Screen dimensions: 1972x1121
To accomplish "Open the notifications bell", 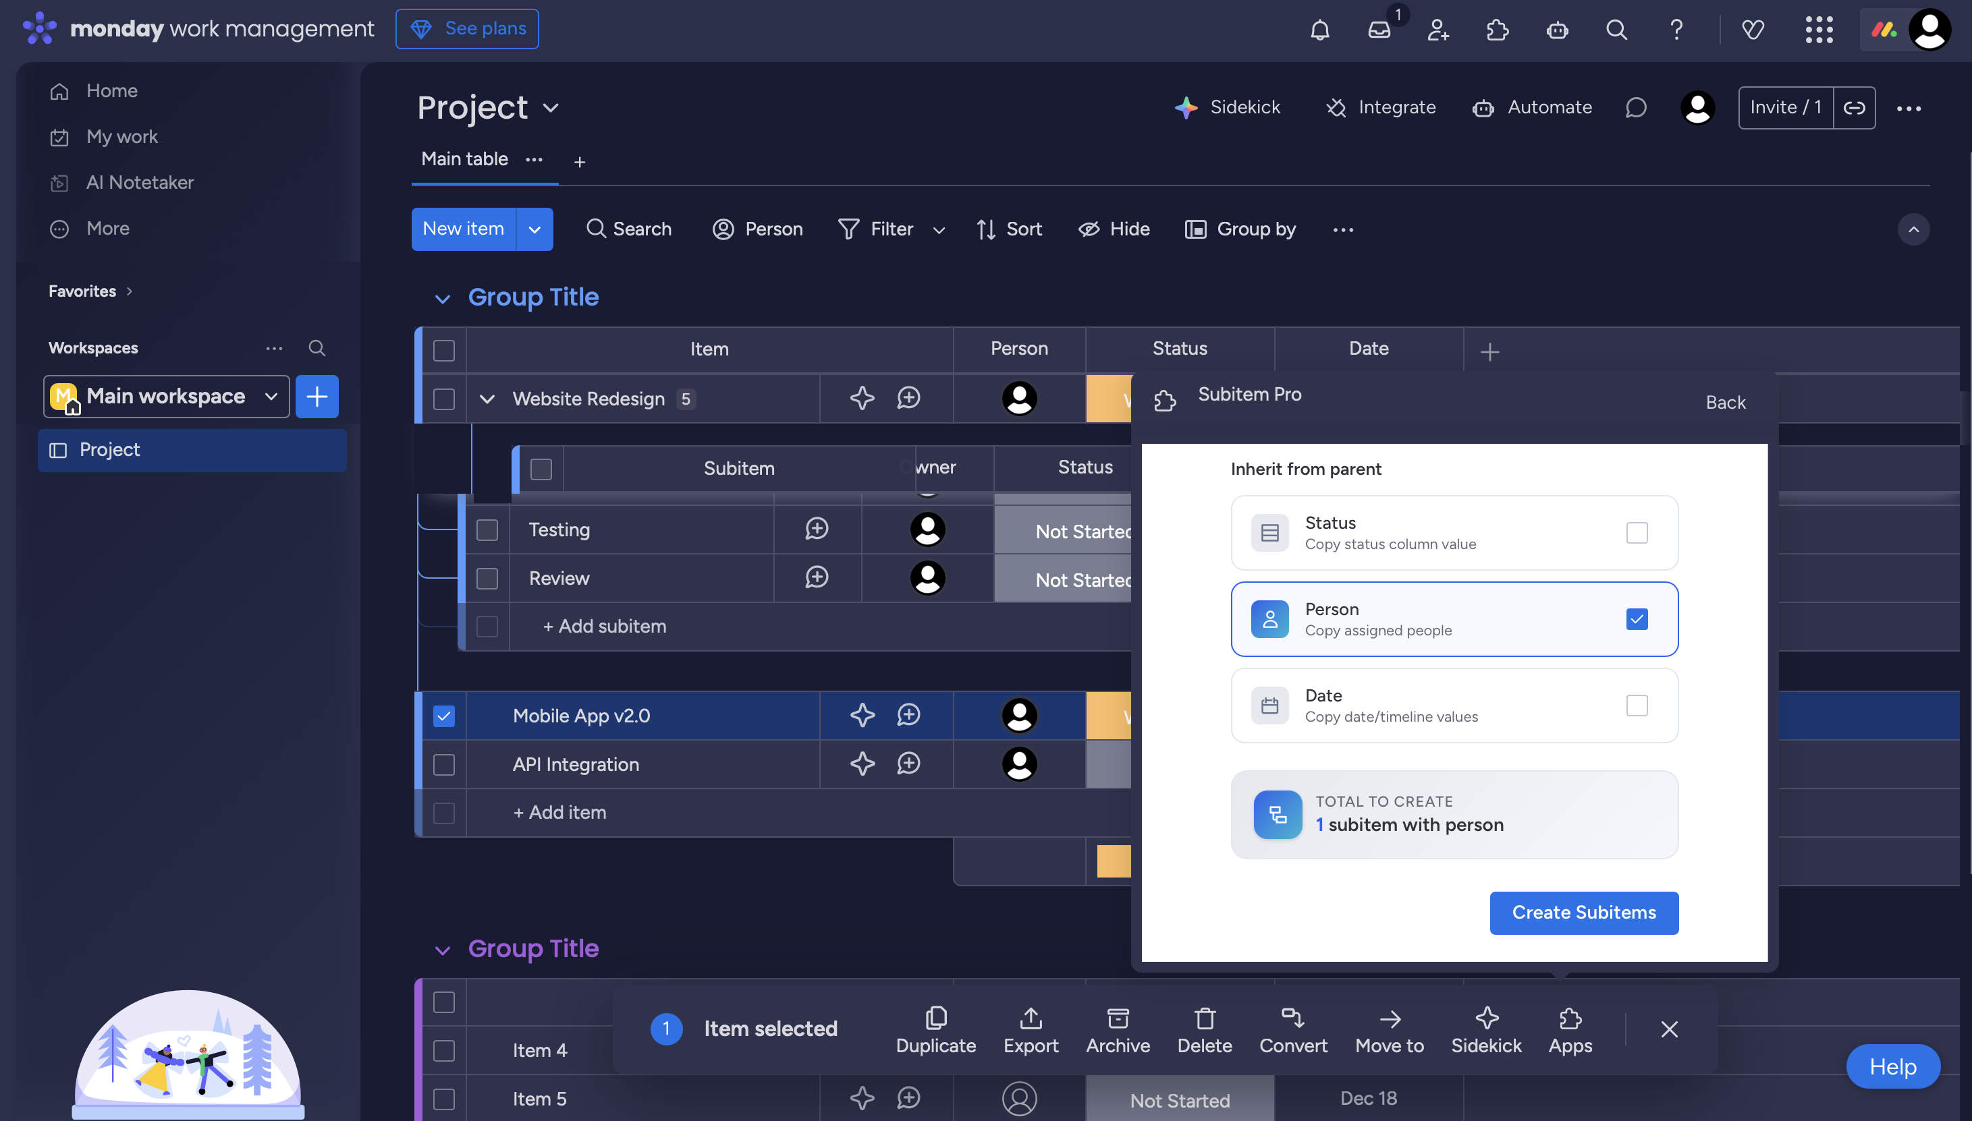I will [x=1319, y=30].
